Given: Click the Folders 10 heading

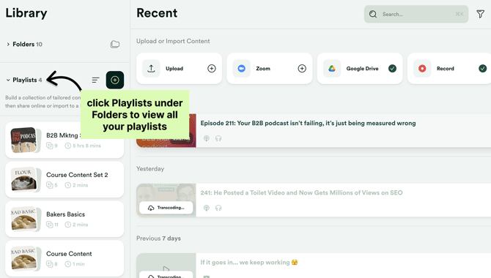Looking at the screenshot, I should coord(28,45).
